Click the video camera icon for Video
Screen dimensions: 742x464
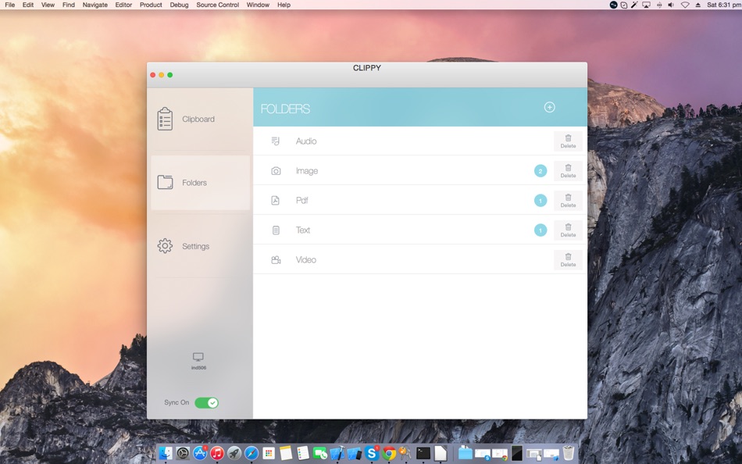pyautogui.click(x=276, y=260)
